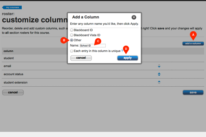Image resolution: width=206 pixels, height=137 pixels.
Task: Click the red marker labeled C
Action: 98,41
